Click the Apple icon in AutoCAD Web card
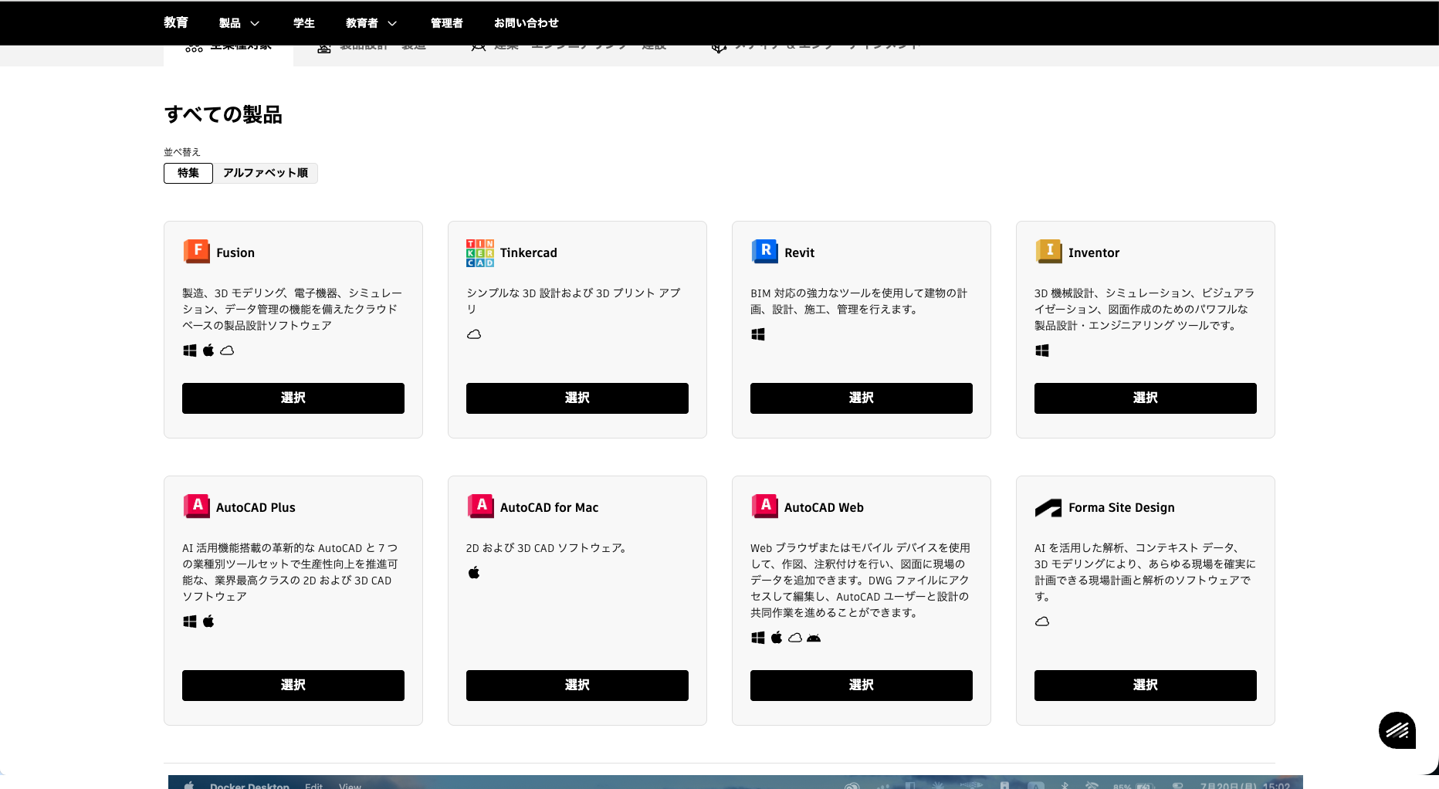1439x789 pixels. pyautogui.click(x=777, y=638)
